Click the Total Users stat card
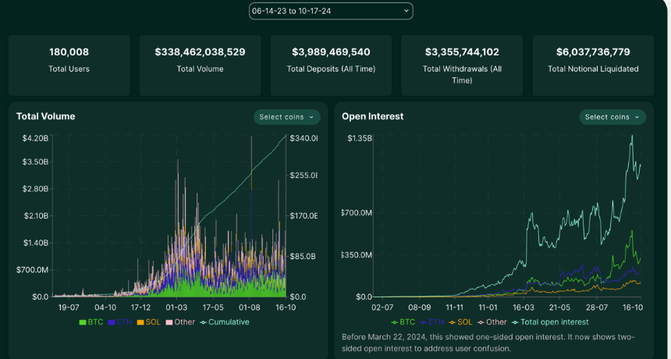Image resolution: width=671 pixels, height=359 pixels. 69,66
